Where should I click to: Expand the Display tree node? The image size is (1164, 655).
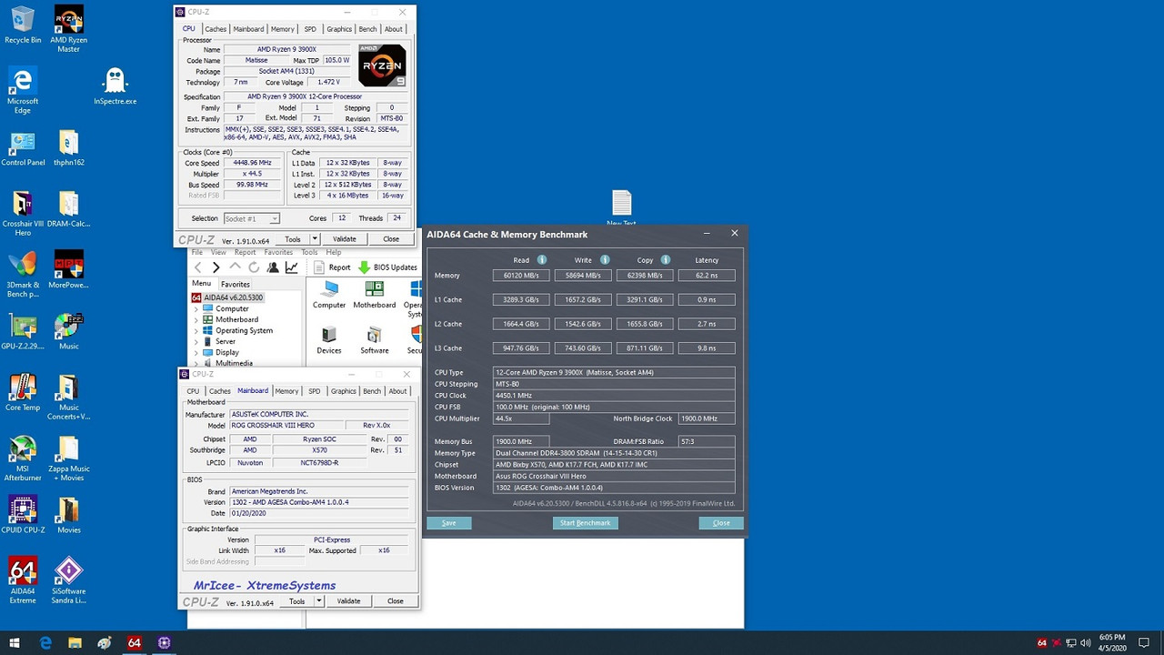coord(196,353)
